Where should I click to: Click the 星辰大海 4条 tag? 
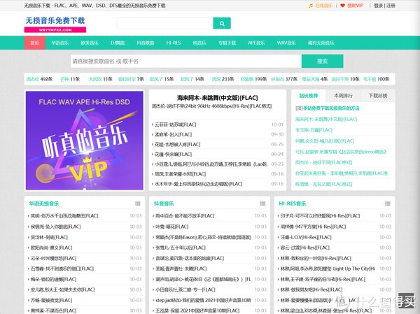click(x=315, y=79)
